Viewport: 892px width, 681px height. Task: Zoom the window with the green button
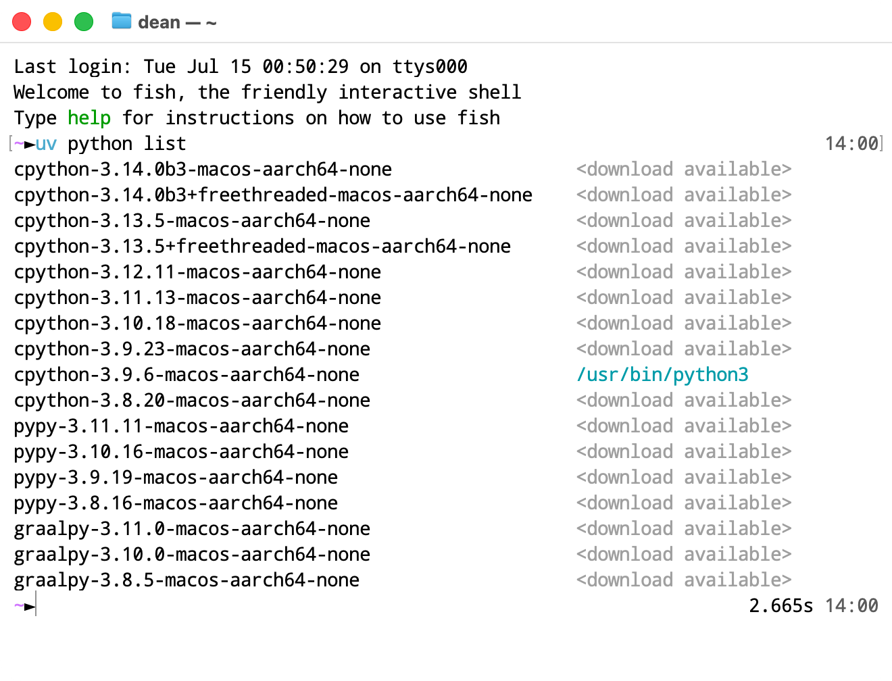point(84,22)
